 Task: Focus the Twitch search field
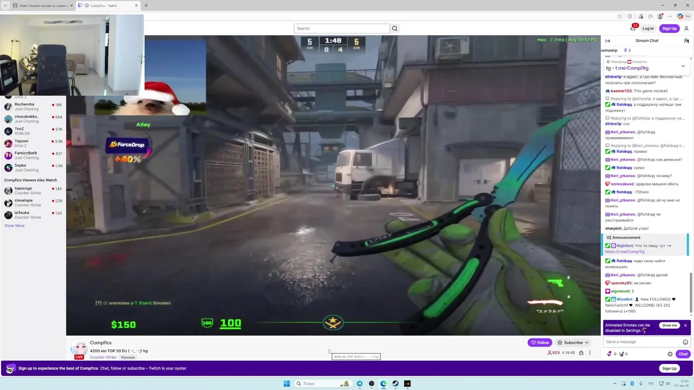(342, 28)
